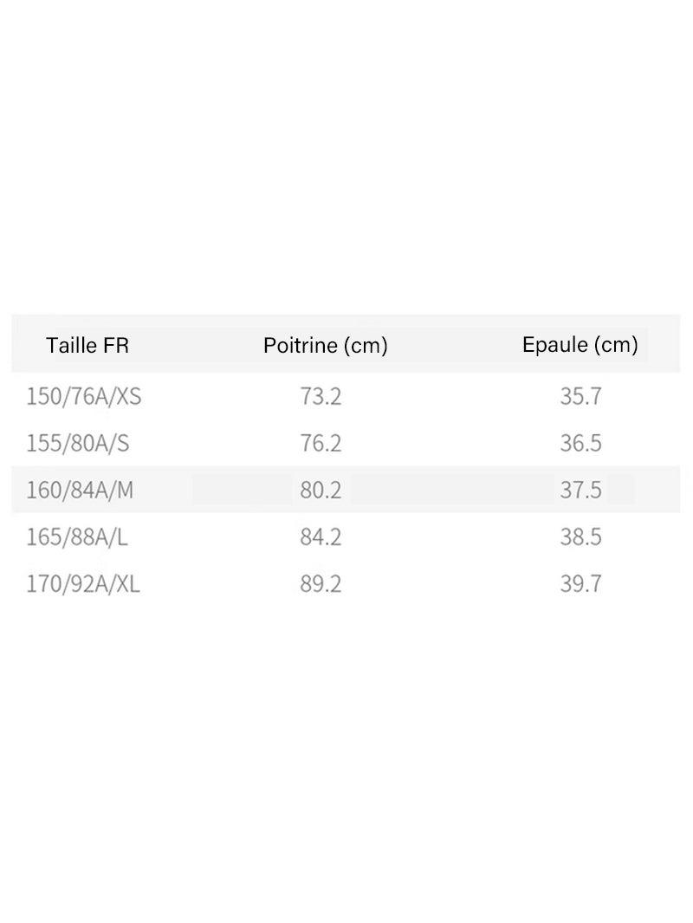Click the Taille FR column header

coord(87,345)
